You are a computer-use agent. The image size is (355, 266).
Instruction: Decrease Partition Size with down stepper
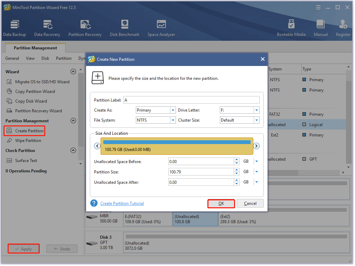[x=237, y=174]
